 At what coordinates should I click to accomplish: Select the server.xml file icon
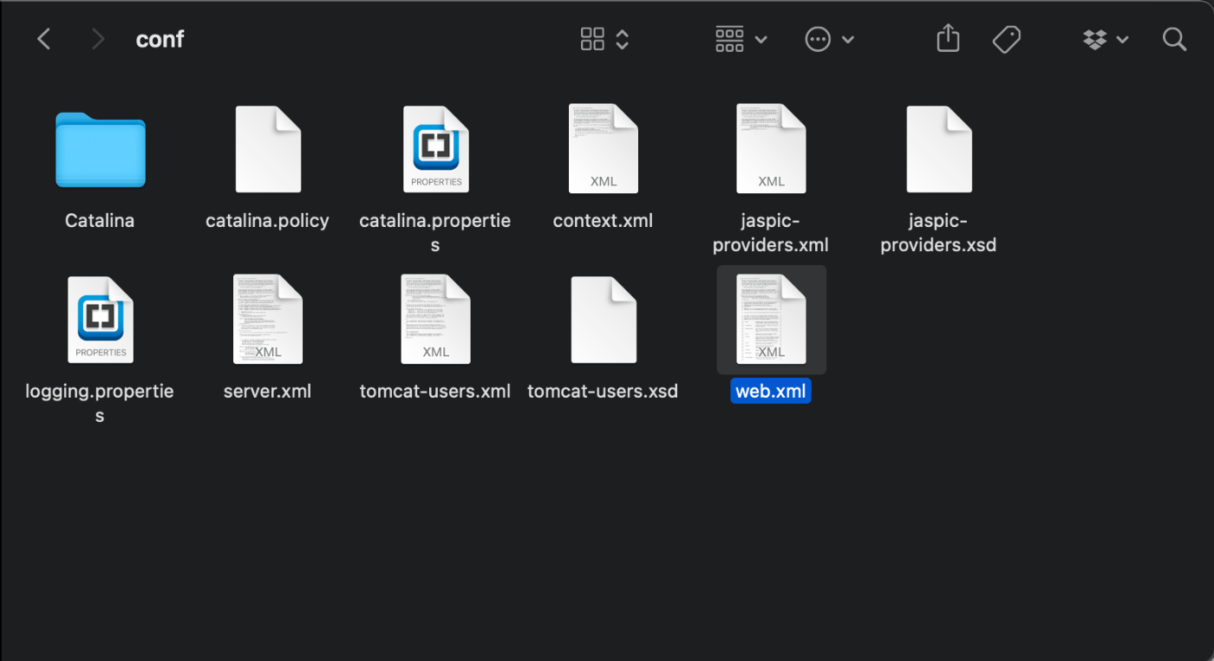(x=268, y=320)
